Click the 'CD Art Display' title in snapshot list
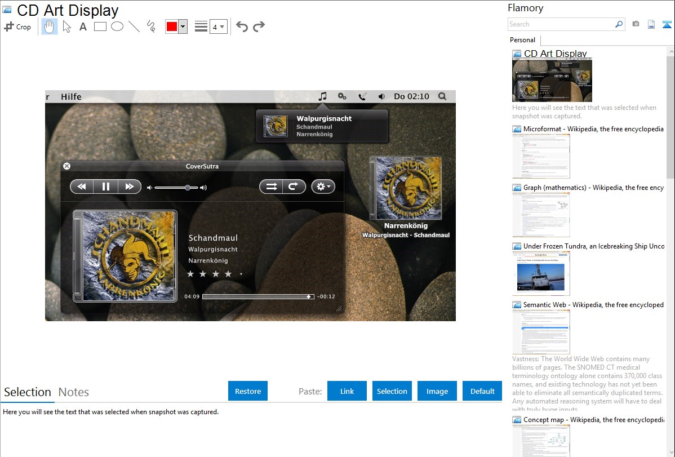675x457 pixels. click(556, 54)
